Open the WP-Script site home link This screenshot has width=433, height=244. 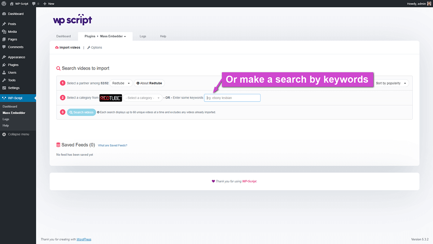(19, 4)
